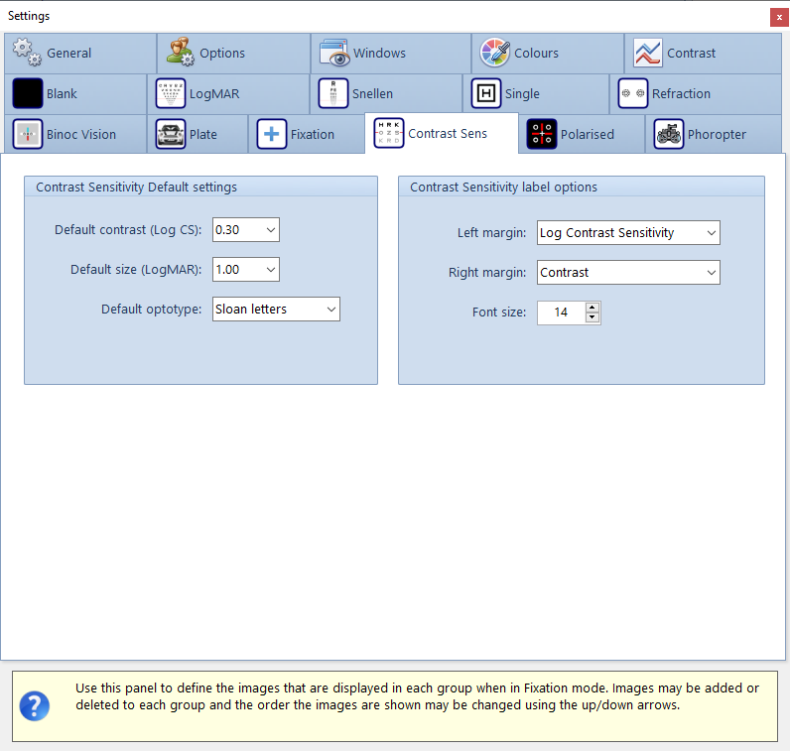The image size is (790, 751).
Task: Switch to the Snellen tab
Action: pos(372,94)
